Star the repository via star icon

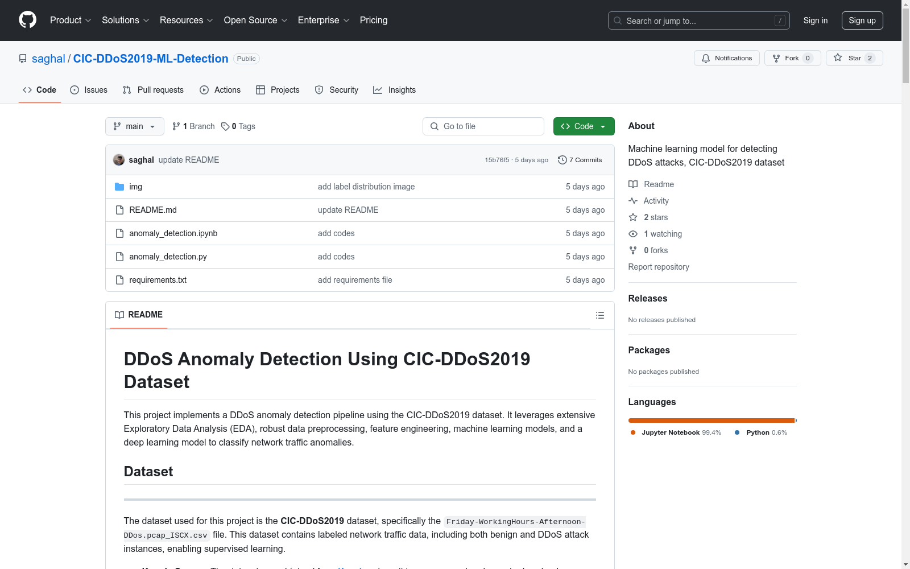point(838,57)
